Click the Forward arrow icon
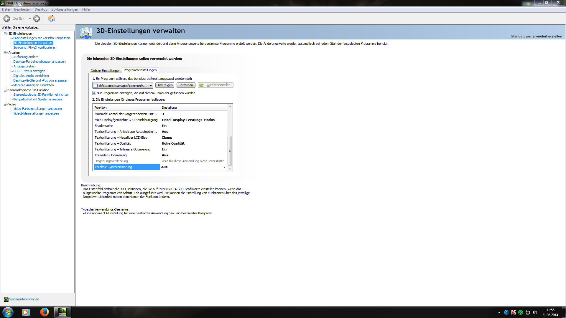This screenshot has height=318, width=566. [x=37, y=19]
